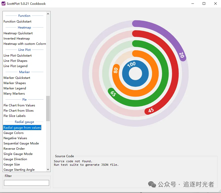This screenshot has height=193, width=221.
Task: Click the scroll up arrow in recipe list
Action: point(48,14)
